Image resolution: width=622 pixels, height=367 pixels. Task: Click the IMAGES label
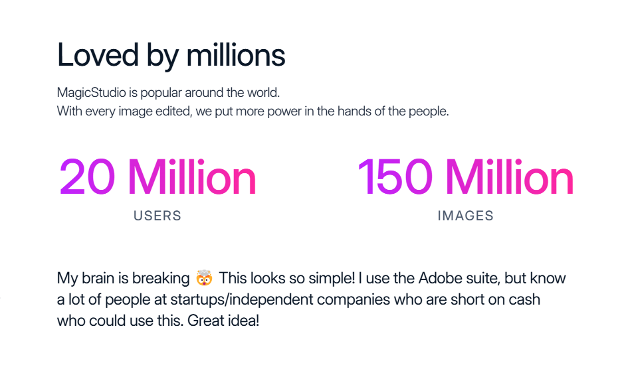coord(466,216)
